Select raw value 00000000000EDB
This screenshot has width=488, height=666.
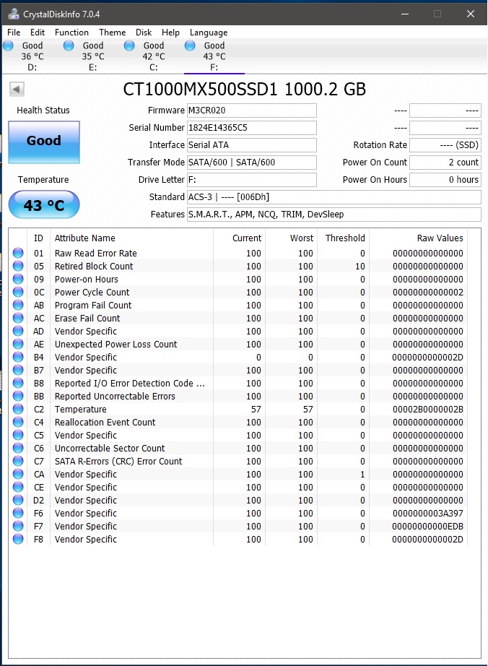point(428,527)
